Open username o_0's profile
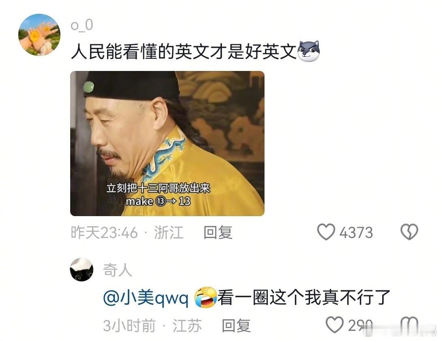Screen dimensions: 441x341 click(82, 25)
